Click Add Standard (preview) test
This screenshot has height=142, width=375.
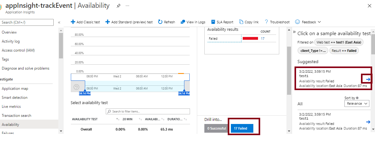click(129, 22)
